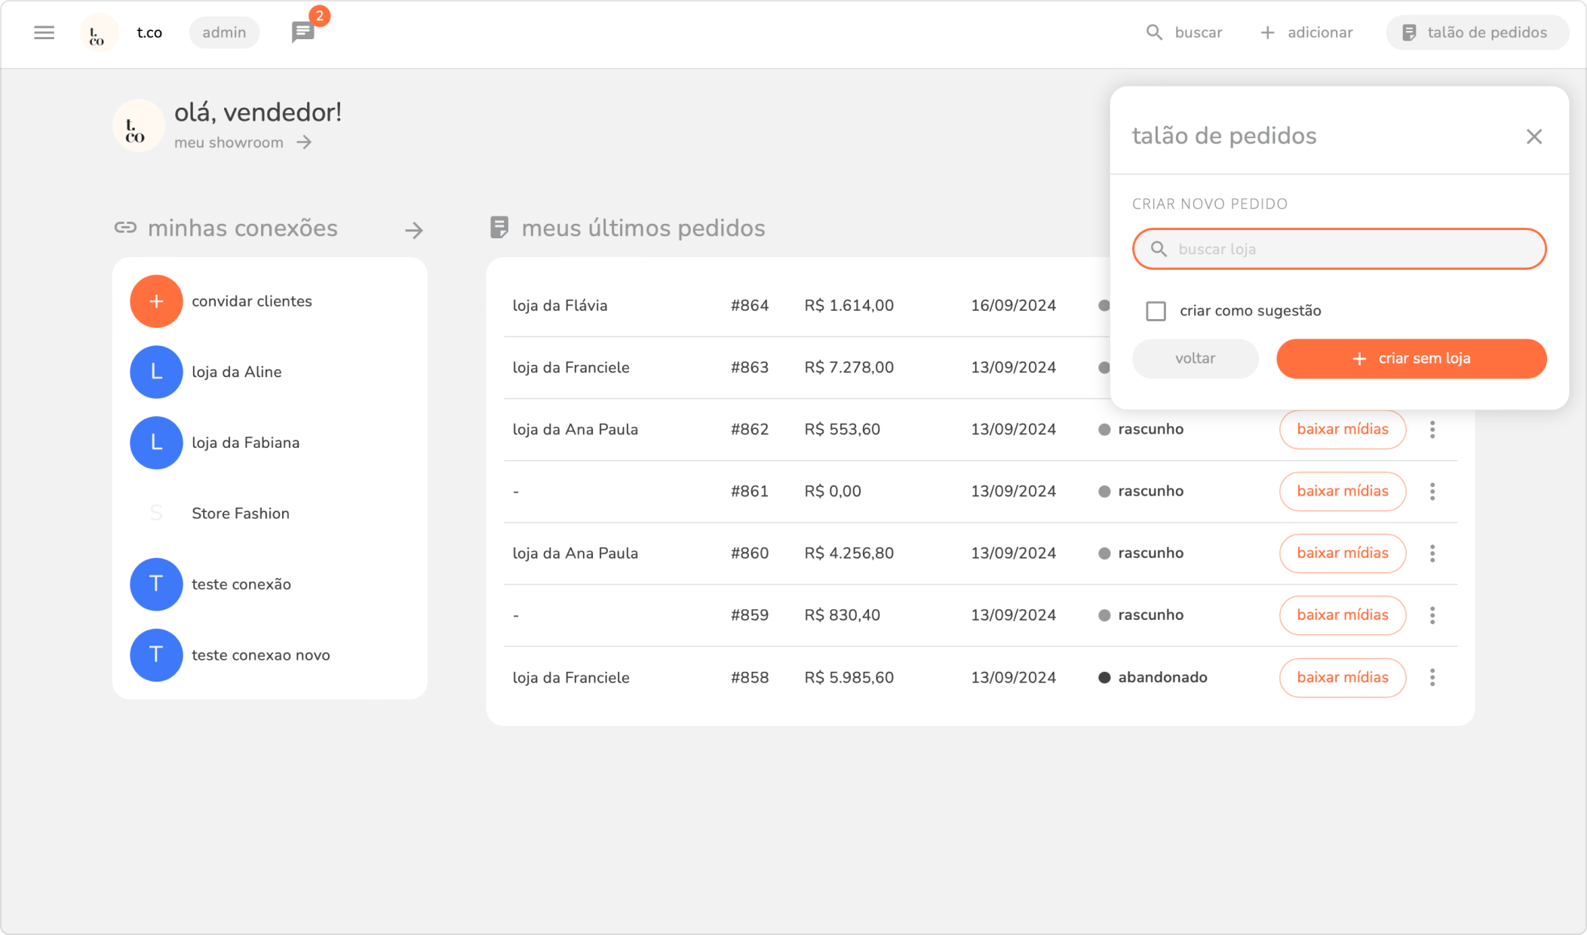
Task: Click buscar in the top bar
Action: (1184, 32)
